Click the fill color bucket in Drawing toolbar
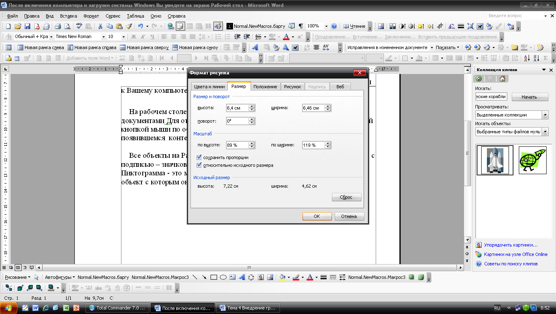The height and width of the screenshot is (314, 556). (282, 277)
